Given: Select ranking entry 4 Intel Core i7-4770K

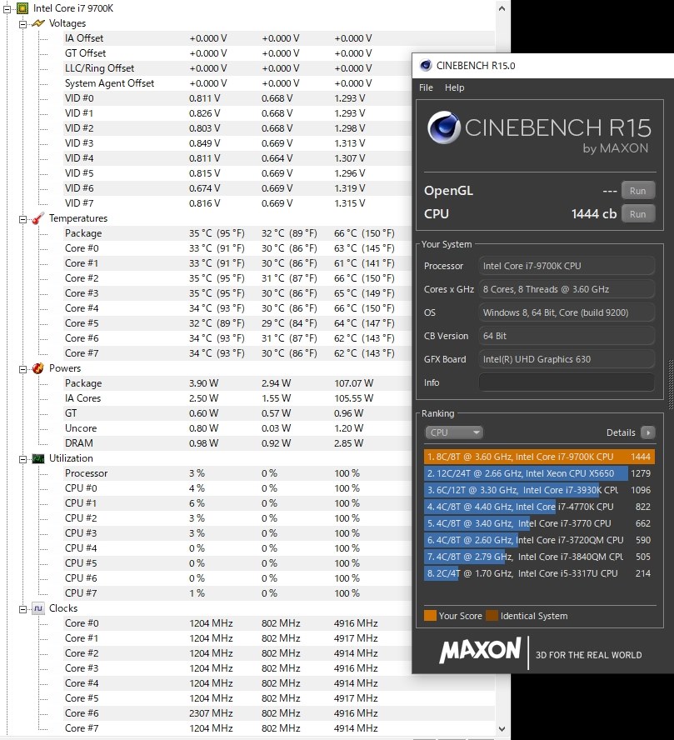Looking at the screenshot, I should click(x=540, y=507).
